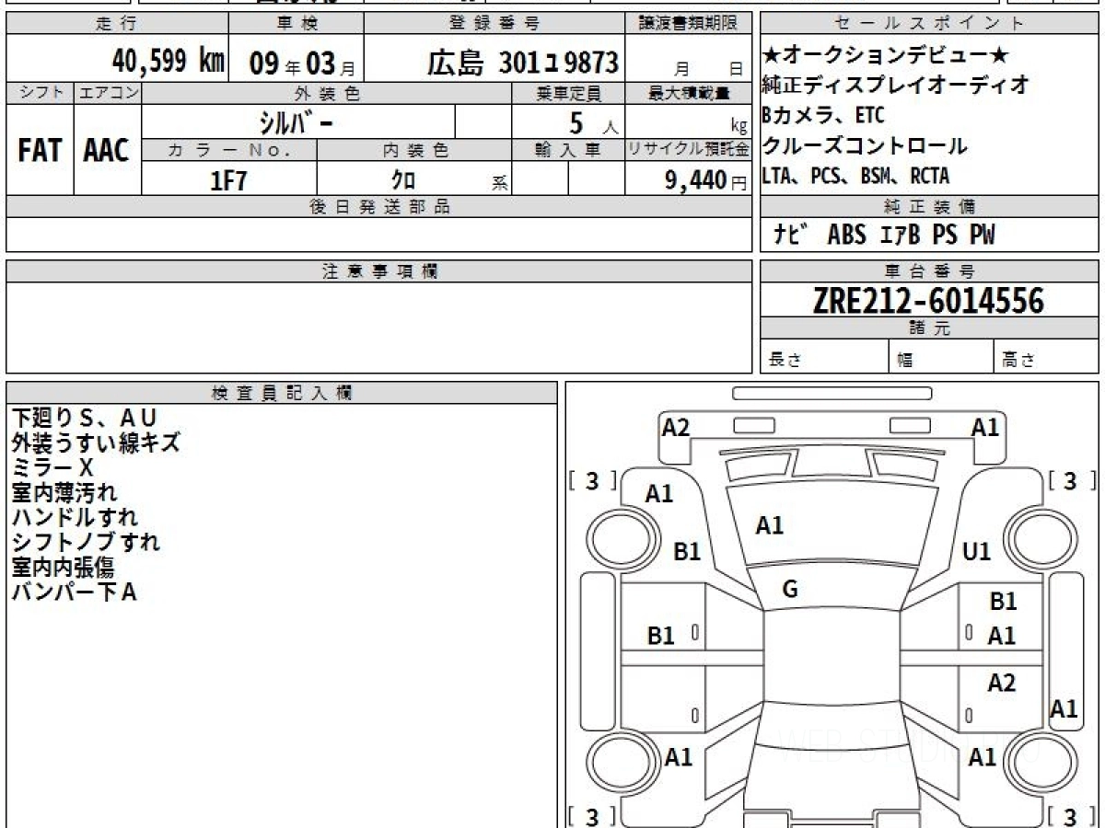Click the U1 mark on car diagram
The height and width of the screenshot is (828, 1105).
[976, 552]
